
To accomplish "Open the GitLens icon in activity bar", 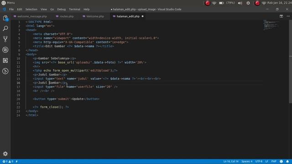I will click(5, 71).
